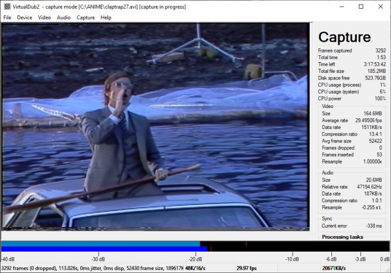Click the Total time value 1:53
This screenshot has height=273, width=391.
(381, 57)
